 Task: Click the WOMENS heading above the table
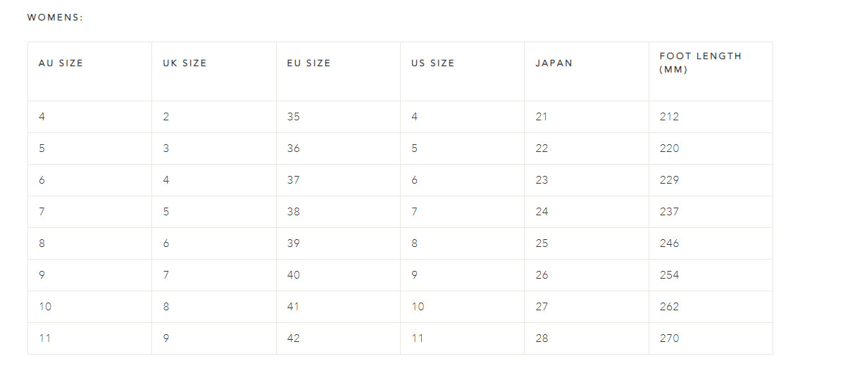55,18
